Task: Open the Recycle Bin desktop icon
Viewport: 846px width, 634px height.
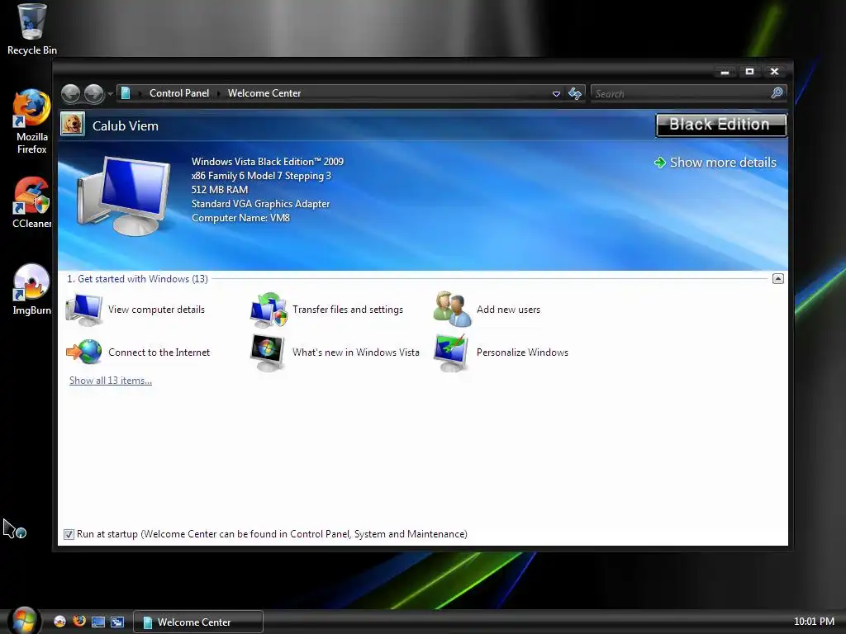Action: pyautogui.click(x=32, y=30)
